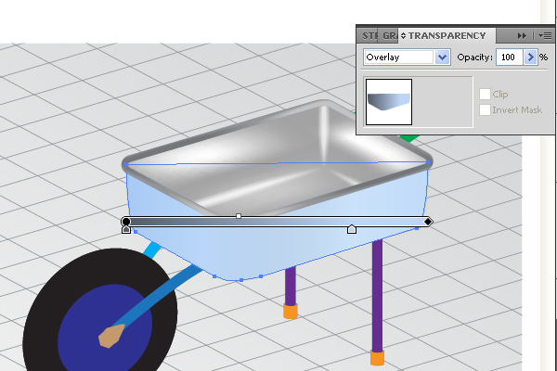Screen dimensions: 557x371
Task: Click the gradient annotator bar
Action: click(277, 222)
